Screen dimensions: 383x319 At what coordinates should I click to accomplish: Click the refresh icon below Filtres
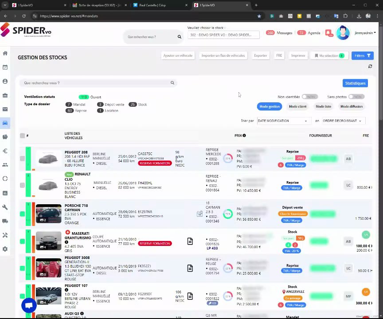370,66
